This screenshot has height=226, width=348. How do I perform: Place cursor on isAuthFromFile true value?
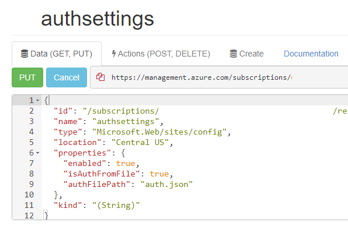tap(159, 174)
